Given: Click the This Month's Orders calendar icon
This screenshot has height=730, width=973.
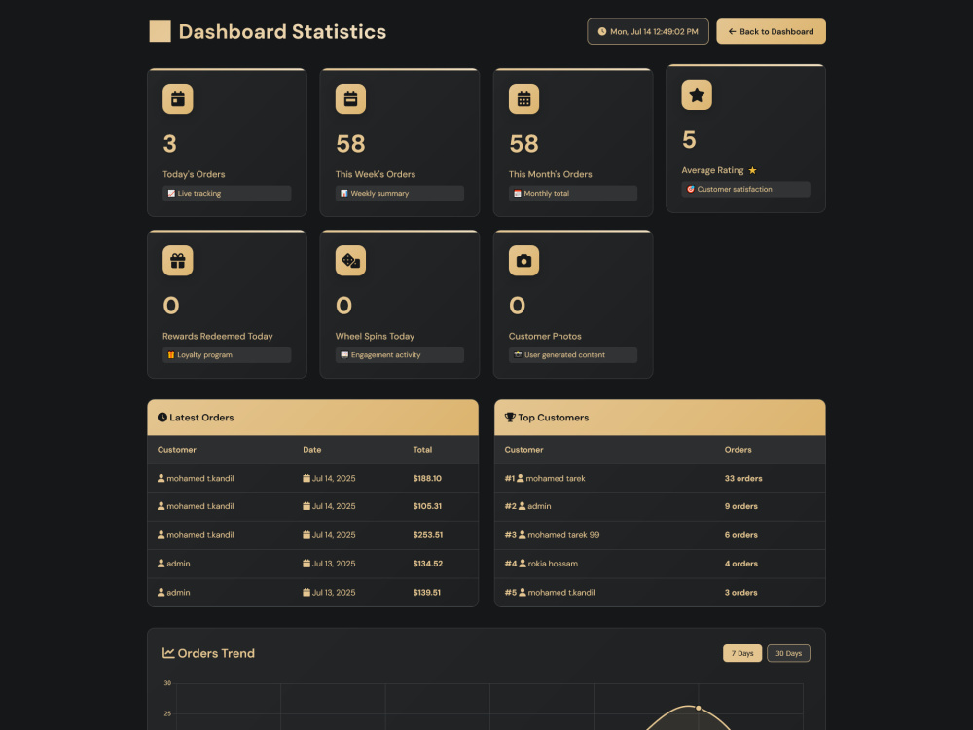Looking at the screenshot, I should (x=523, y=98).
